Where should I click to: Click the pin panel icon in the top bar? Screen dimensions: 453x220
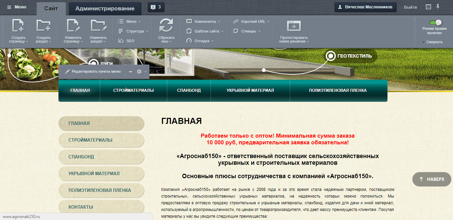(x=438, y=7)
